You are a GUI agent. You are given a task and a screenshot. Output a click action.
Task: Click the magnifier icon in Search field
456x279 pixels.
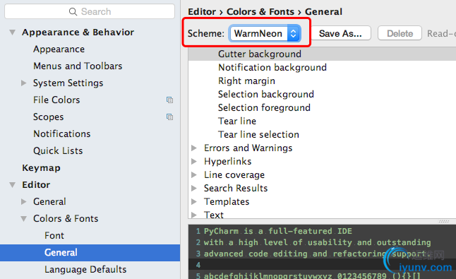(73, 11)
